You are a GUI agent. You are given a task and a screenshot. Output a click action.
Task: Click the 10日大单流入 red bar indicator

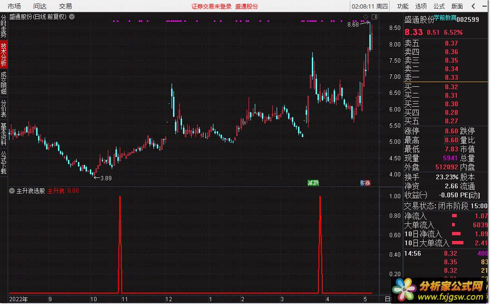[458, 242]
